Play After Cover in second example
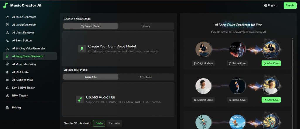Viewport: 300px width, 129px height. (271, 100)
